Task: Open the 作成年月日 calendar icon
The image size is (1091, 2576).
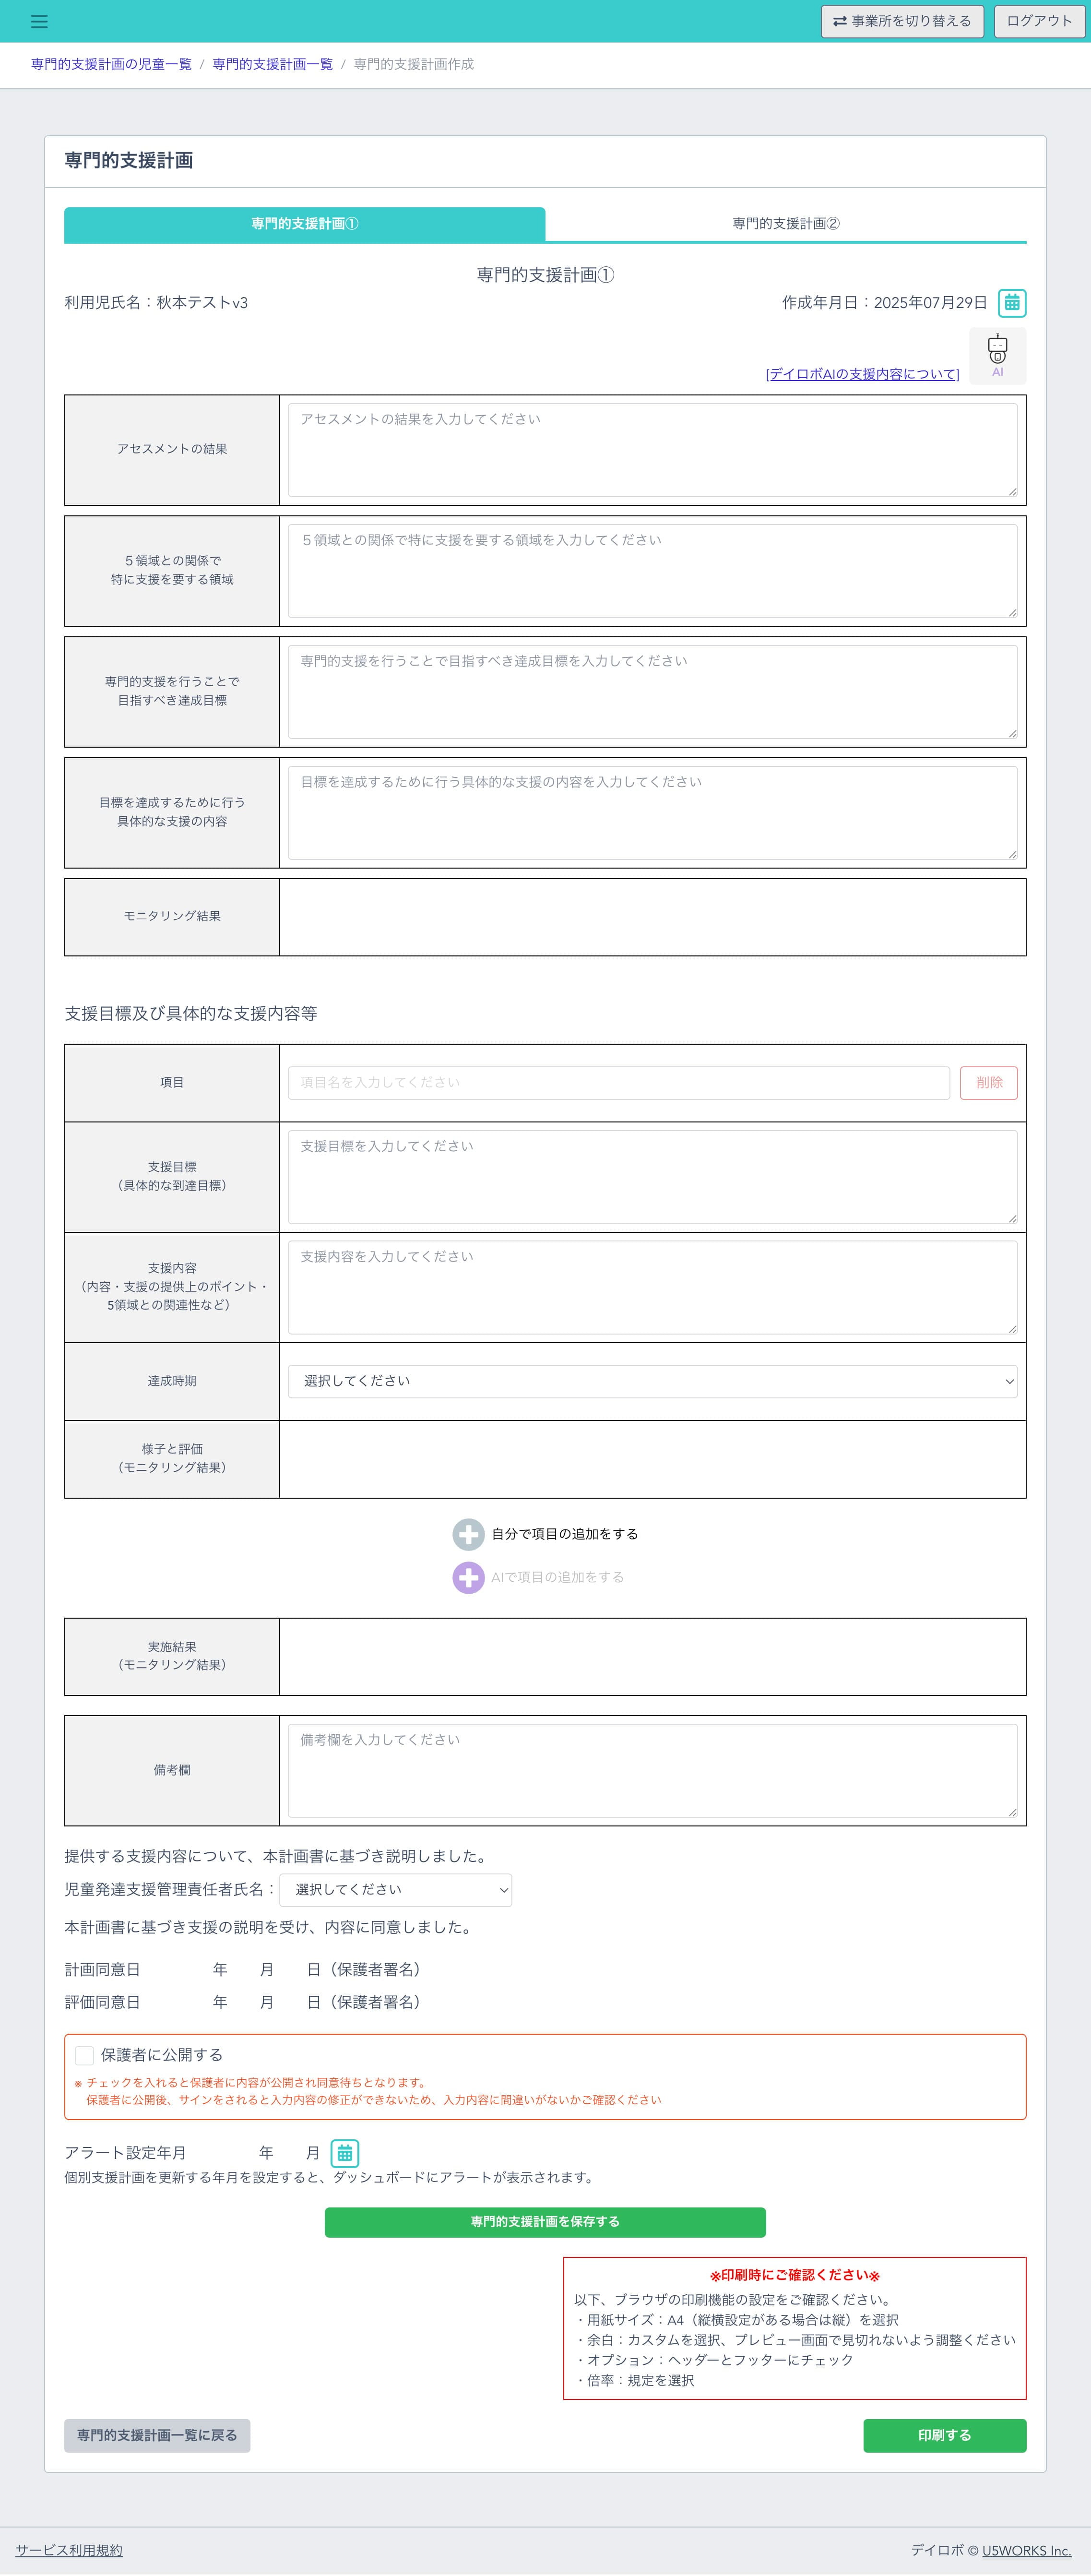Action: [x=1012, y=302]
